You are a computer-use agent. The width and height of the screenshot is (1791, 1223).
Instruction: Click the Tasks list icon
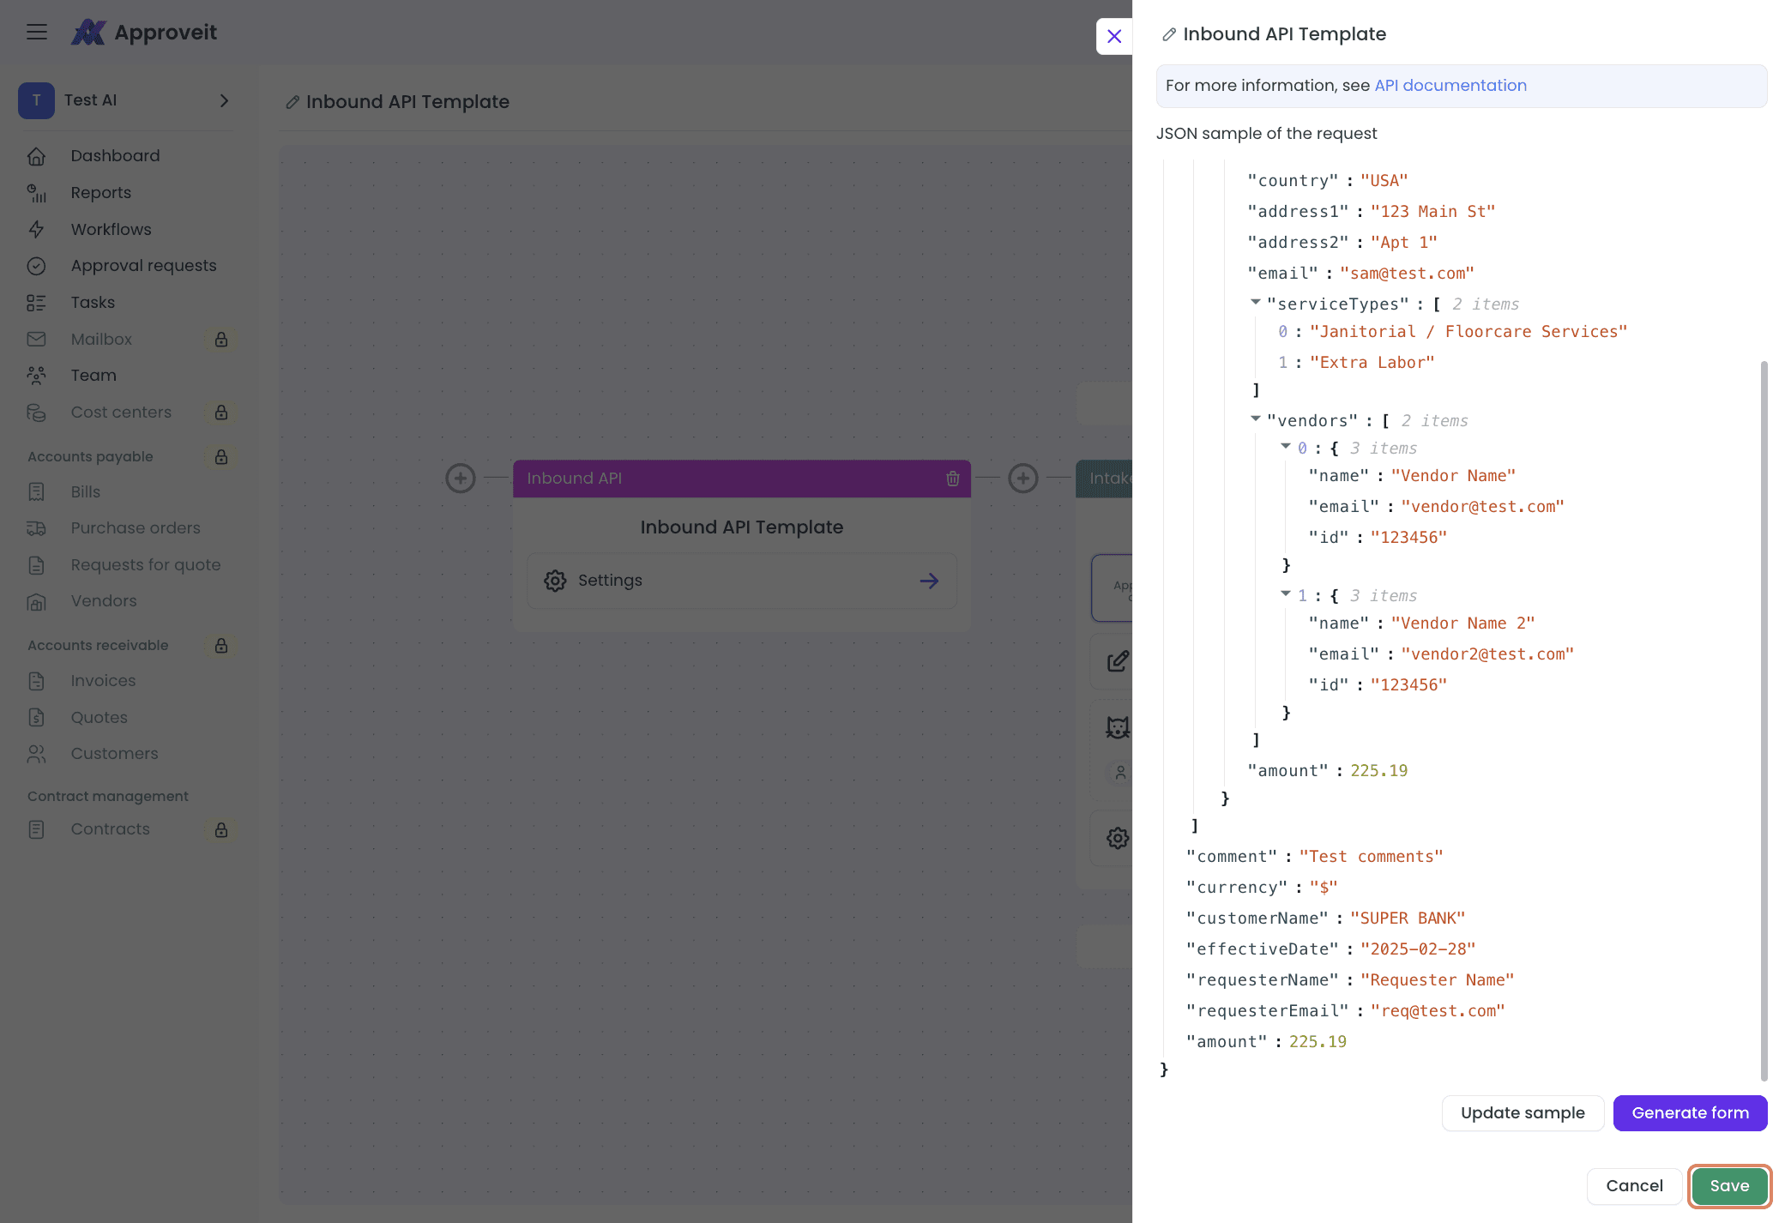point(36,303)
